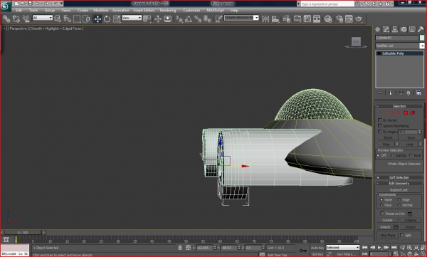Click the Align tool icon
The height and width of the screenshot is (257, 427).
click(x=275, y=19)
